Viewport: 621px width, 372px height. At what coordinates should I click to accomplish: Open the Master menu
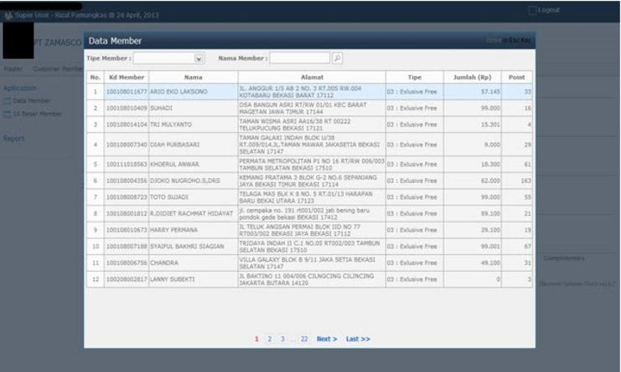tap(13, 69)
